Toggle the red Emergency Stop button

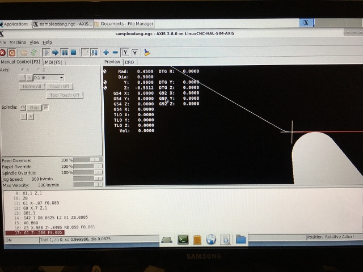(2, 53)
